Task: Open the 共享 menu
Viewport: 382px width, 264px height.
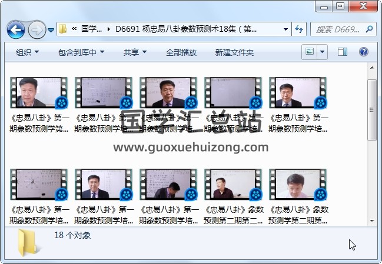Action: point(134,52)
